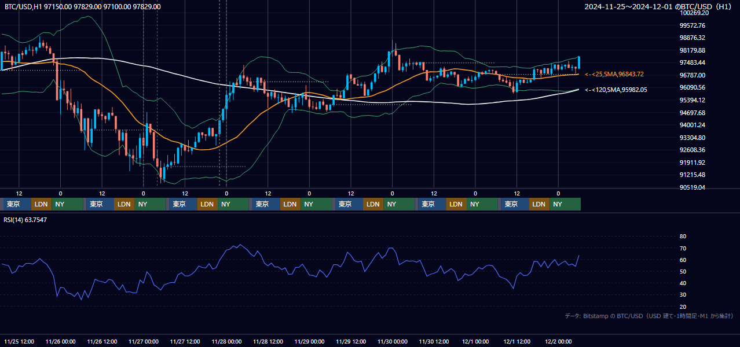This screenshot has width=740, height=347.
Task: Choose the 11/27 12:00 time label
Action: pos(185,341)
